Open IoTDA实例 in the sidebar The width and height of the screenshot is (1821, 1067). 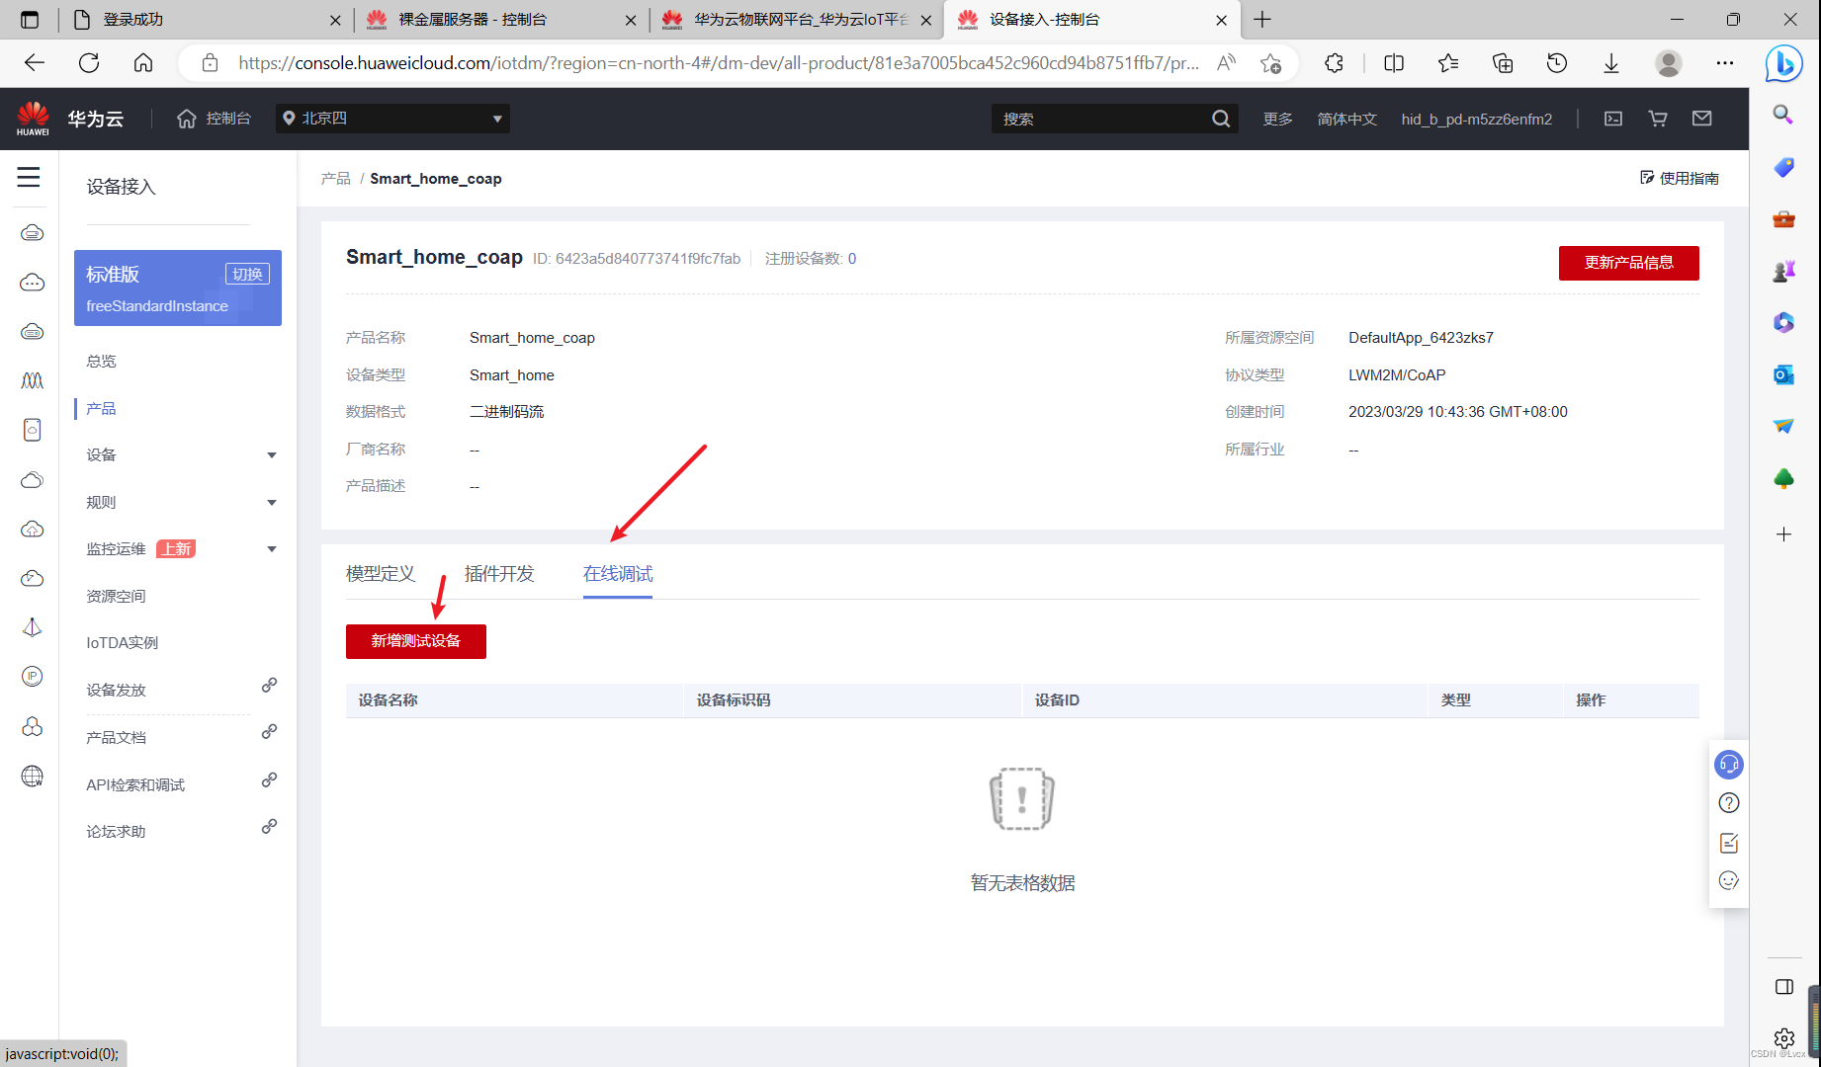(123, 643)
